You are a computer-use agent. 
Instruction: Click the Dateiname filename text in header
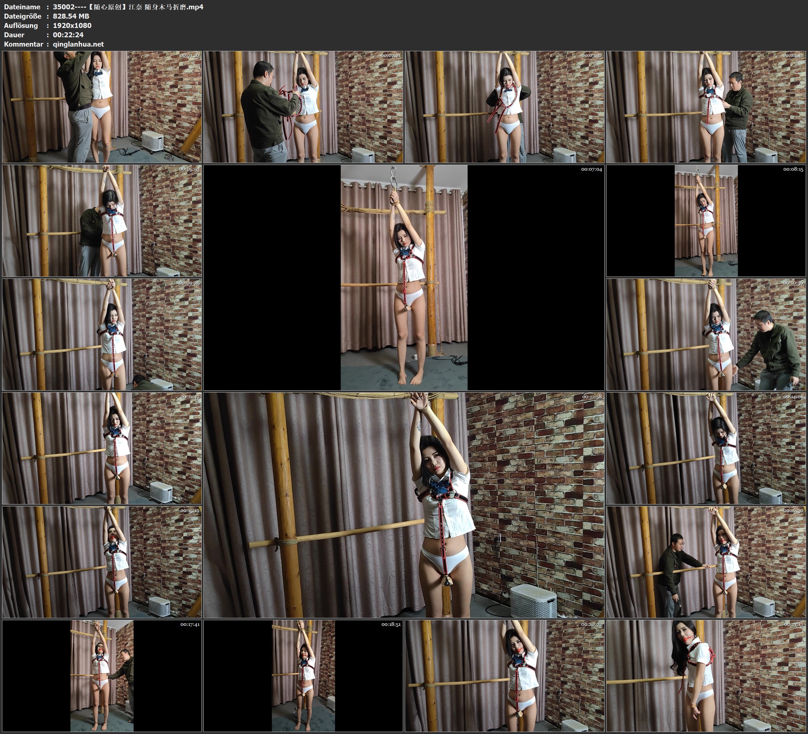point(128,7)
